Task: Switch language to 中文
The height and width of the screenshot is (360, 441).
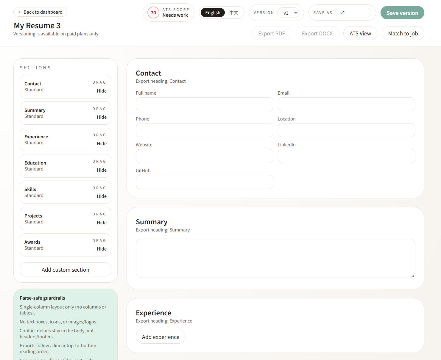Action: (x=234, y=12)
